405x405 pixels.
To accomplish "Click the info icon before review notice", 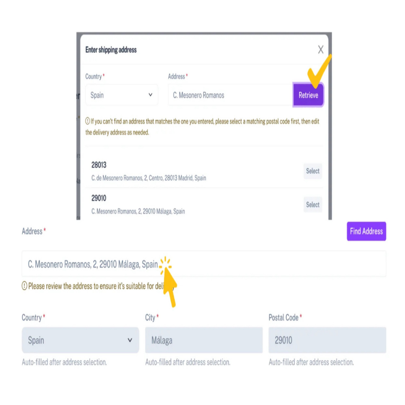I will [24, 286].
